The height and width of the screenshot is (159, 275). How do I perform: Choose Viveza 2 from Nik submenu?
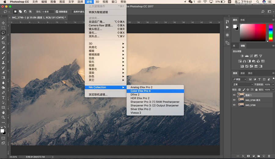point(155,113)
